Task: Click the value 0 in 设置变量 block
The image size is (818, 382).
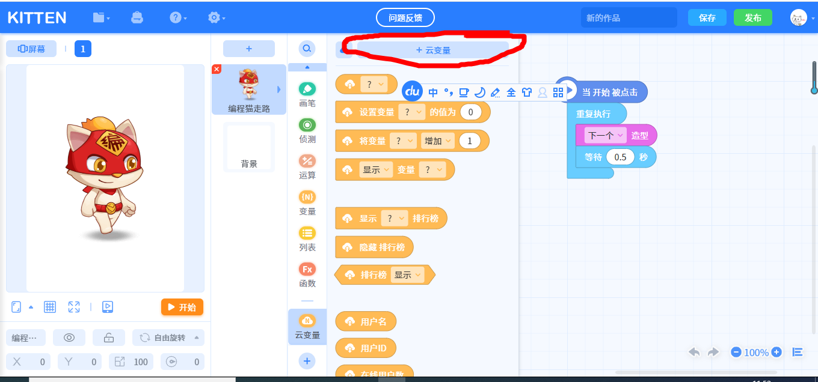Action: point(470,112)
